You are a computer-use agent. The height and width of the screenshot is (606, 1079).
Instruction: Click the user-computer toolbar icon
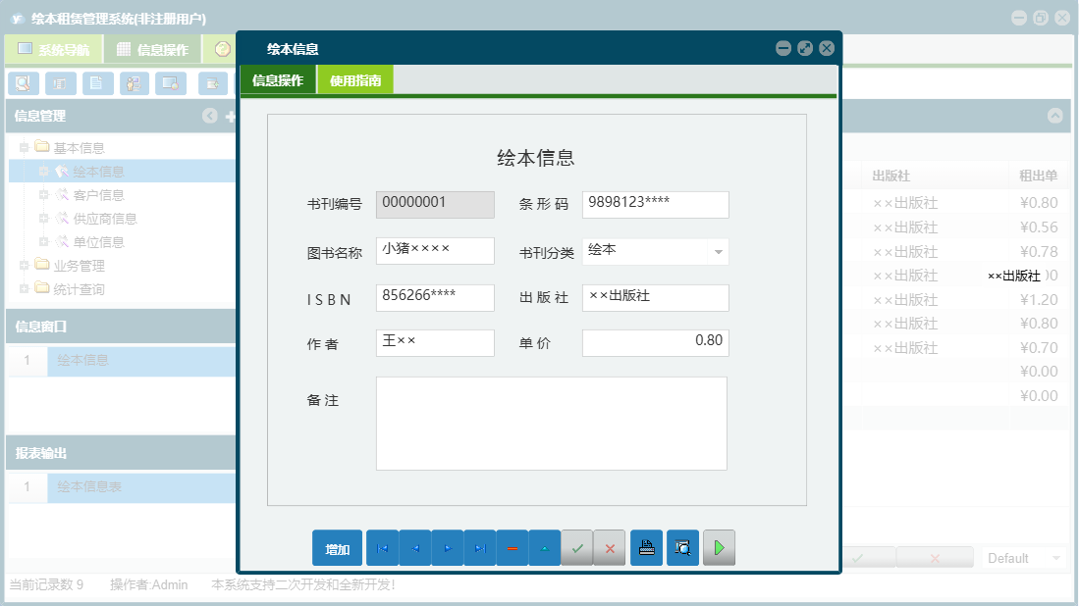[x=135, y=83]
